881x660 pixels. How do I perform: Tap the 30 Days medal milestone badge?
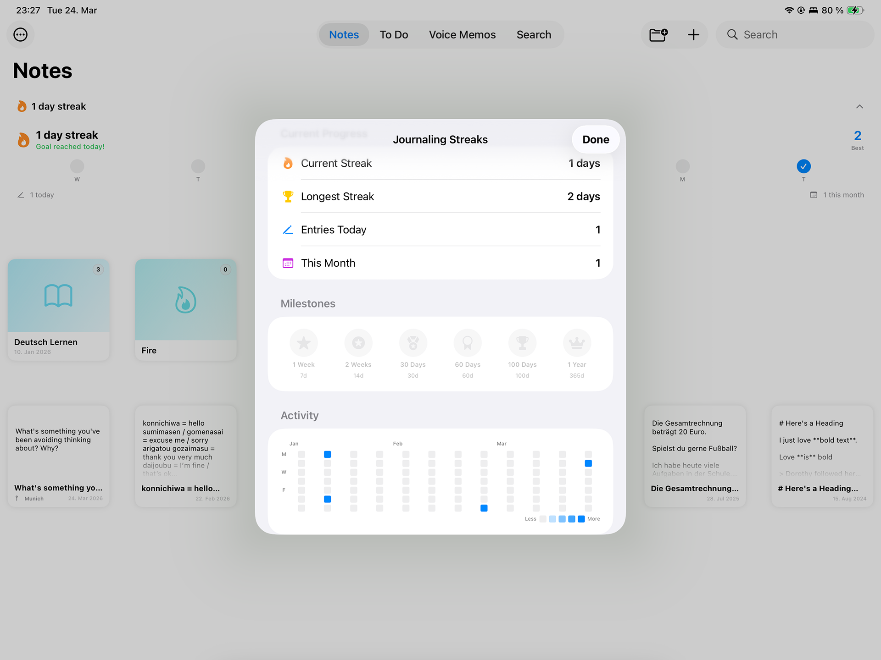point(413,343)
